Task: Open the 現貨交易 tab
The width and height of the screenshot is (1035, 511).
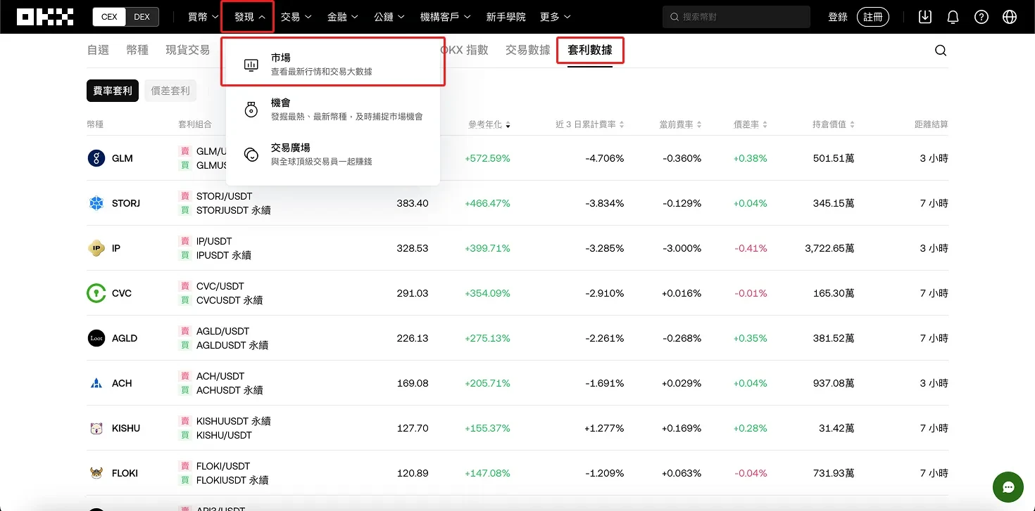Action: [x=187, y=50]
